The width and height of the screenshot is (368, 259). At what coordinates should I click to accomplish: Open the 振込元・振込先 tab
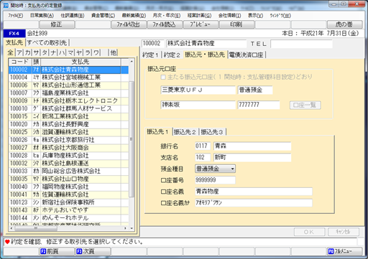205,55
